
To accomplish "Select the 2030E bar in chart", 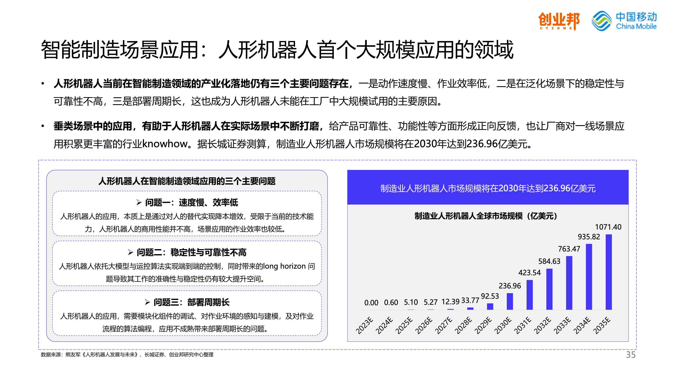I will (510, 301).
